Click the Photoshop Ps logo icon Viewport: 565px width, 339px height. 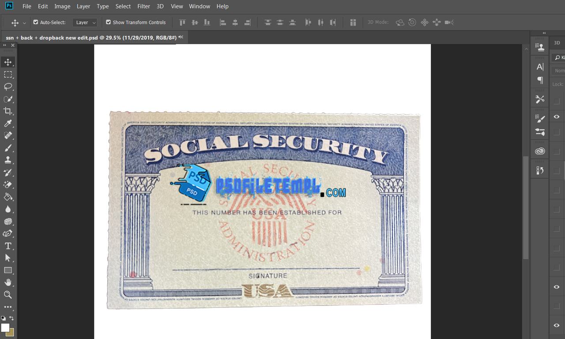[9, 6]
